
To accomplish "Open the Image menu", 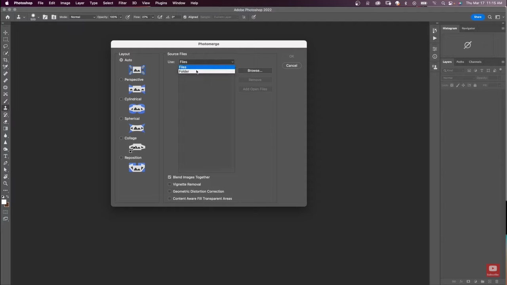I will tap(65, 3).
